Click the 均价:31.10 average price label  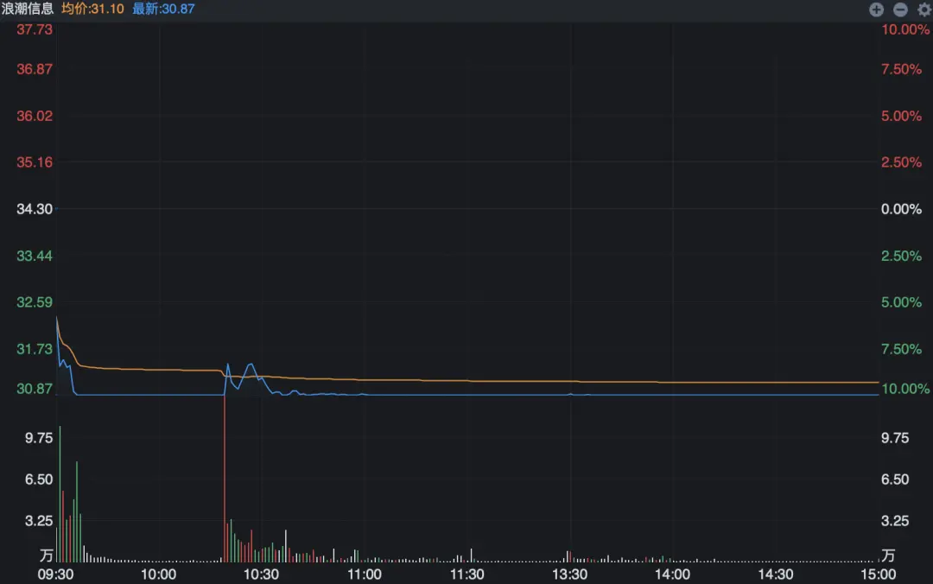click(x=92, y=9)
